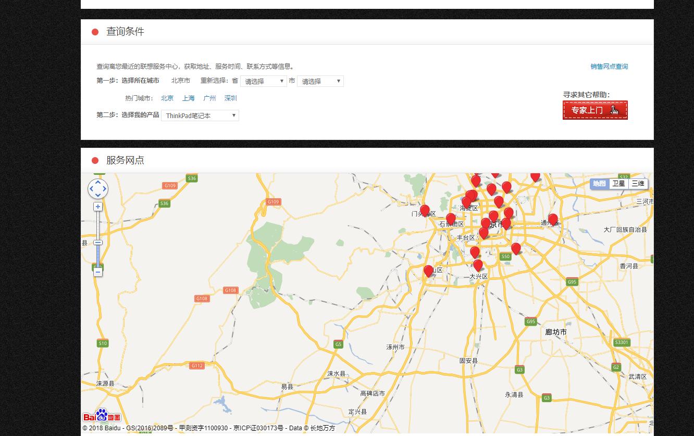Click the 永清县 label on the map

coord(514,395)
